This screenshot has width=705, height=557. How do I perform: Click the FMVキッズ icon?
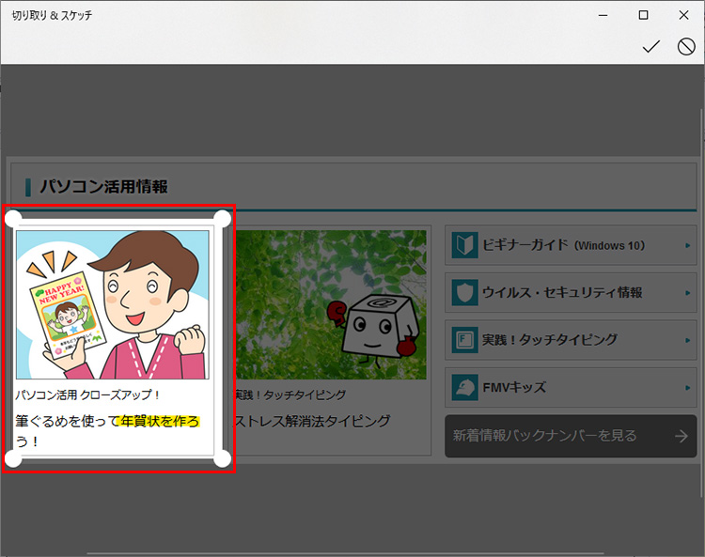click(464, 387)
